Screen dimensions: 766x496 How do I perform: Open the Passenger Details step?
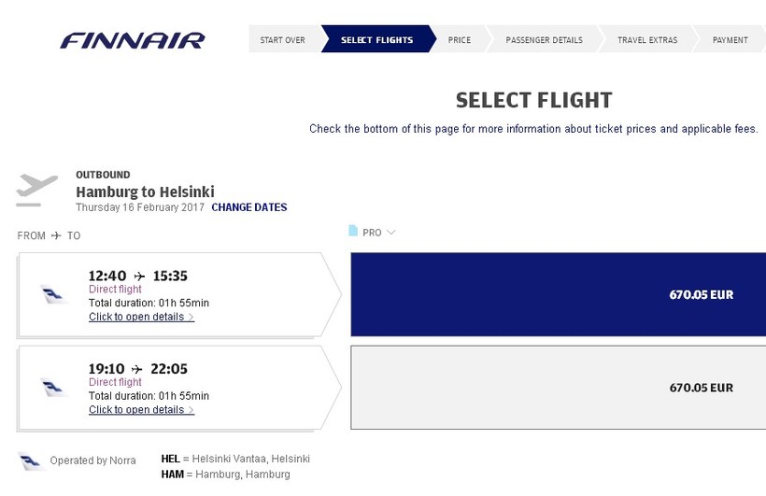(x=544, y=40)
